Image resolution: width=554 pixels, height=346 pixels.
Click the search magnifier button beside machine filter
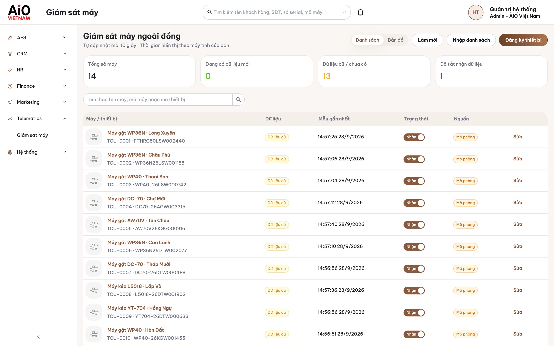[238, 100]
